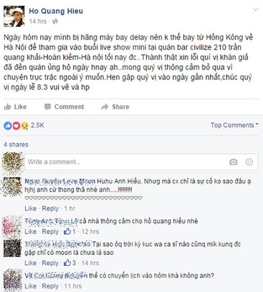Viewport: 263px width, 292px height.
Task: Click the red heart Love reaction icon
Action: pos(16,126)
